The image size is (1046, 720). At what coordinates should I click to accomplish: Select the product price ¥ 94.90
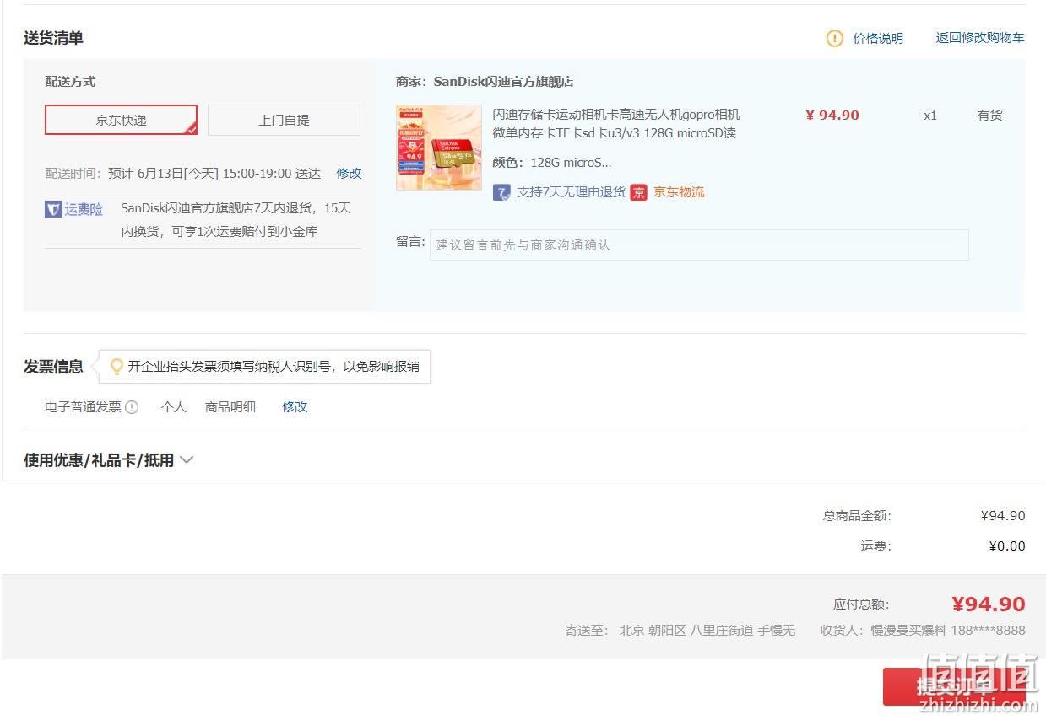coord(832,116)
